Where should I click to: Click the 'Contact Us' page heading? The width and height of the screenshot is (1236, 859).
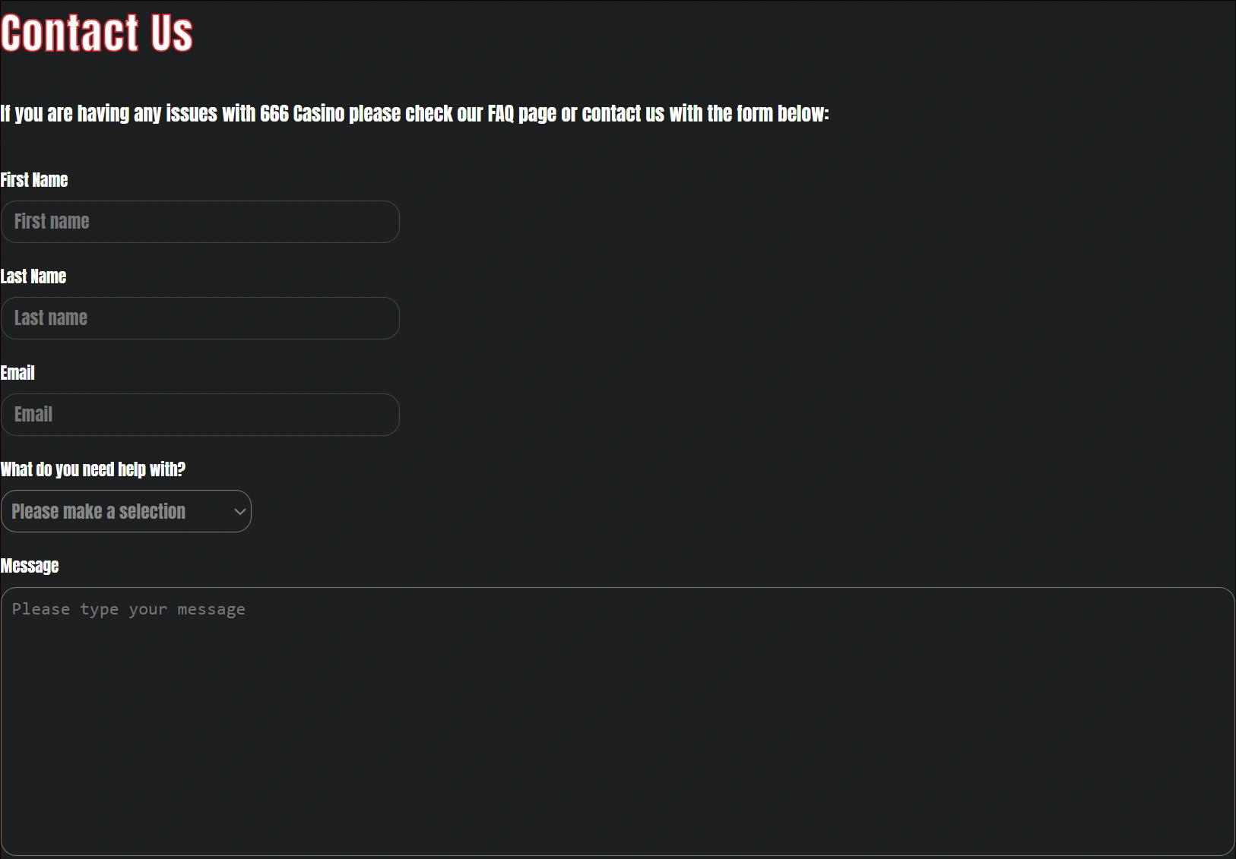97,32
